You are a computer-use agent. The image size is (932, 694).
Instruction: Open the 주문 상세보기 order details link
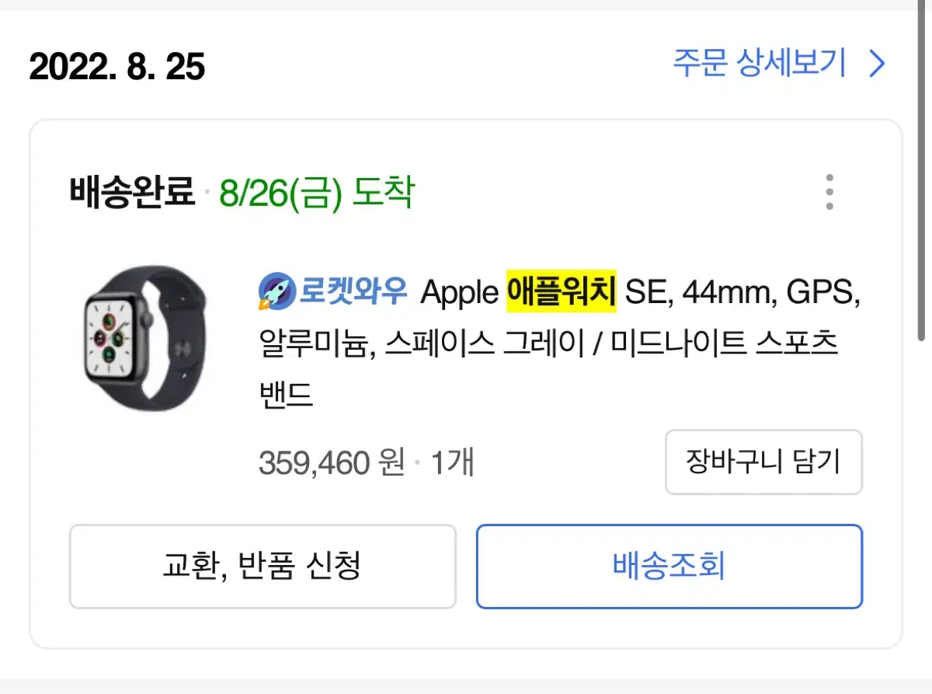click(x=779, y=64)
